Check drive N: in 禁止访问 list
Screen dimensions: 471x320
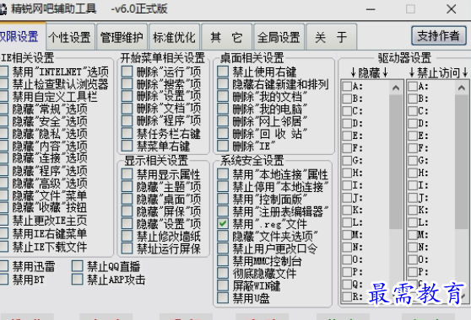[413, 247]
